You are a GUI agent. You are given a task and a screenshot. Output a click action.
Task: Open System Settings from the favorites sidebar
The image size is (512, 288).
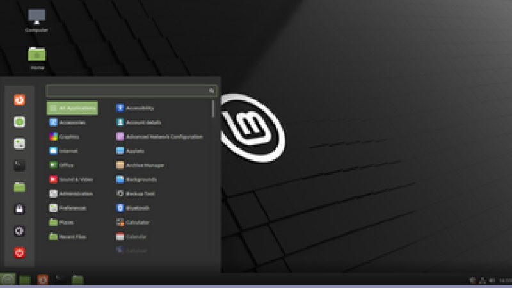tap(19, 143)
